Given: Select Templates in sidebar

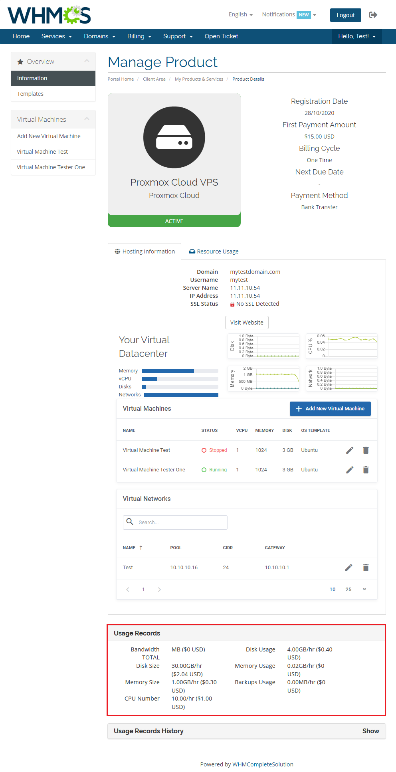Looking at the screenshot, I should coord(53,94).
